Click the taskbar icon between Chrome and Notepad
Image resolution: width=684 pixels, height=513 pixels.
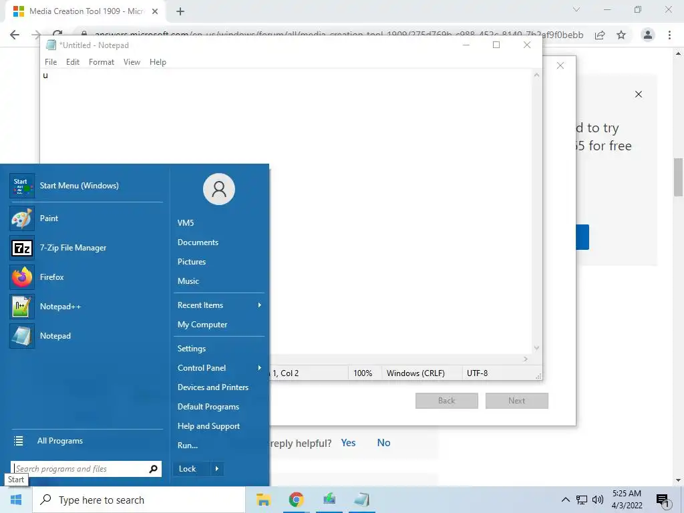(329, 500)
